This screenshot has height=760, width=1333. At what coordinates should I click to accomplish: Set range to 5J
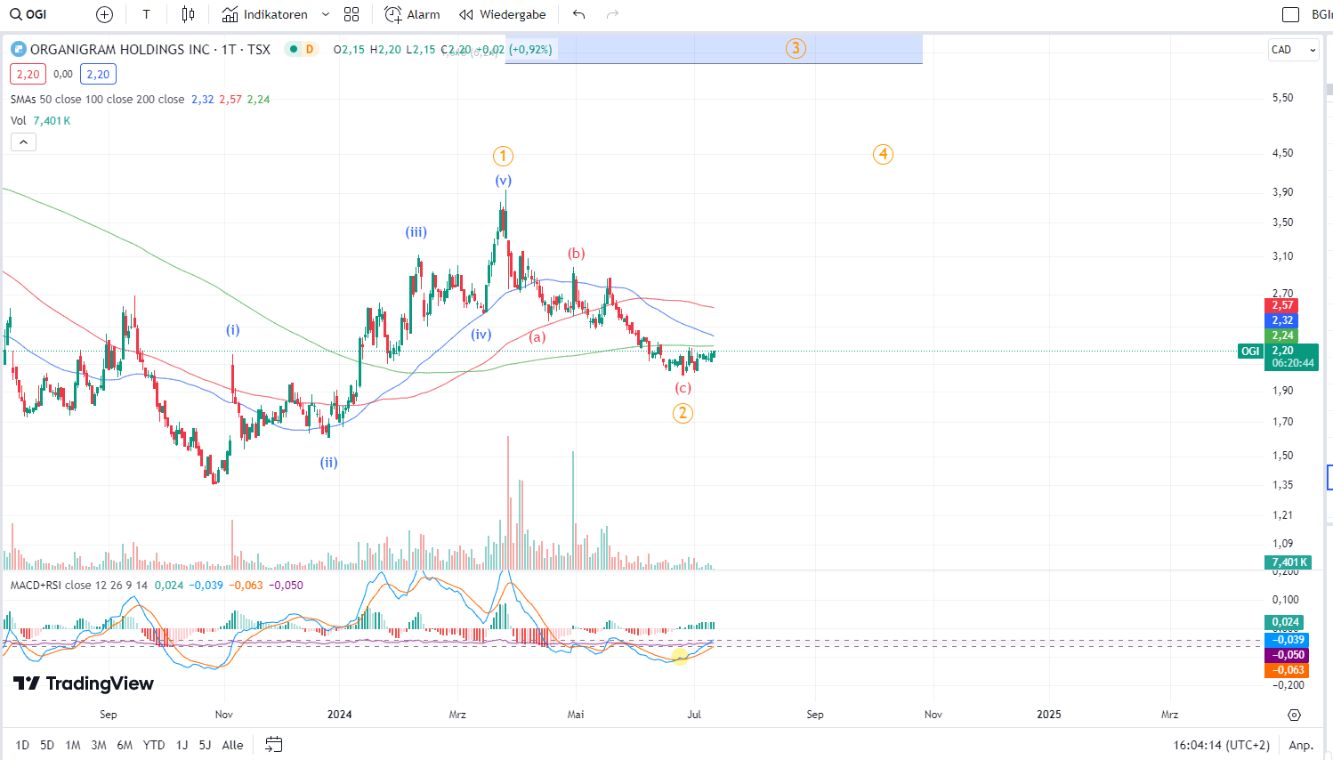205,745
